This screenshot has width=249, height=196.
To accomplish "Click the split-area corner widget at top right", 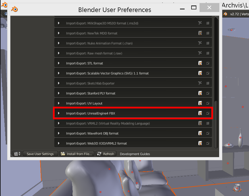I will [217, 17].
